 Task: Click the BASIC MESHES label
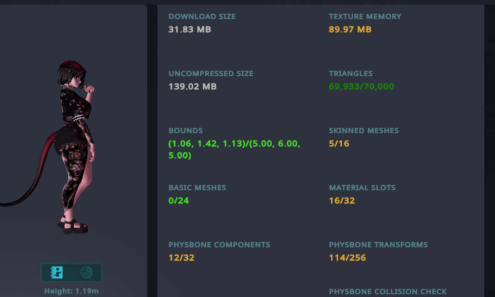[x=197, y=188]
